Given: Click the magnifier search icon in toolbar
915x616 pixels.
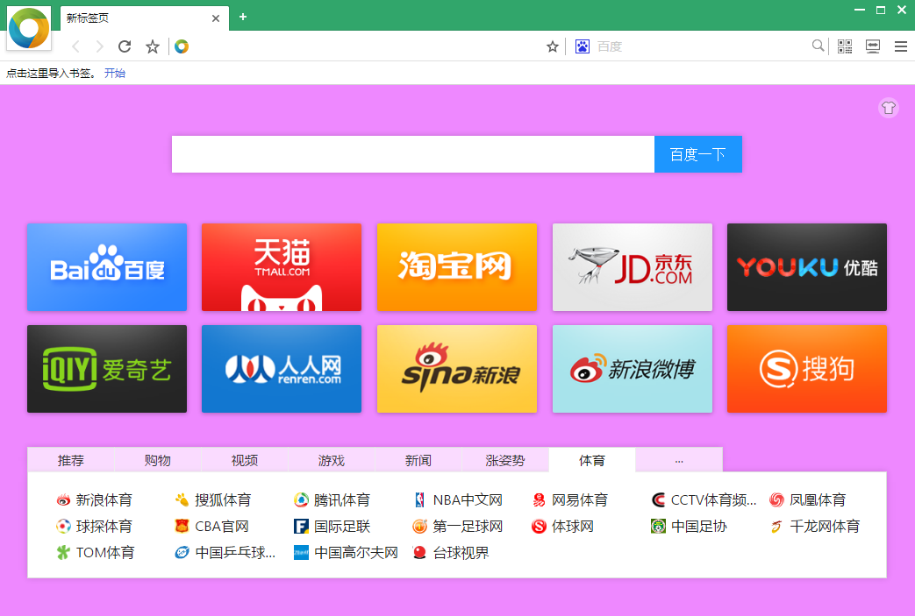Looking at the screenshot, I should [818, 46].
